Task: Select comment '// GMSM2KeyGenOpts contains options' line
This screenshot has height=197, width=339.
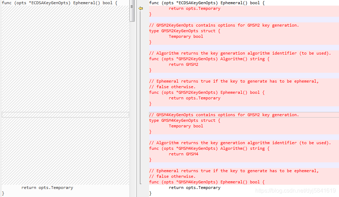Action: pos(224,25)
